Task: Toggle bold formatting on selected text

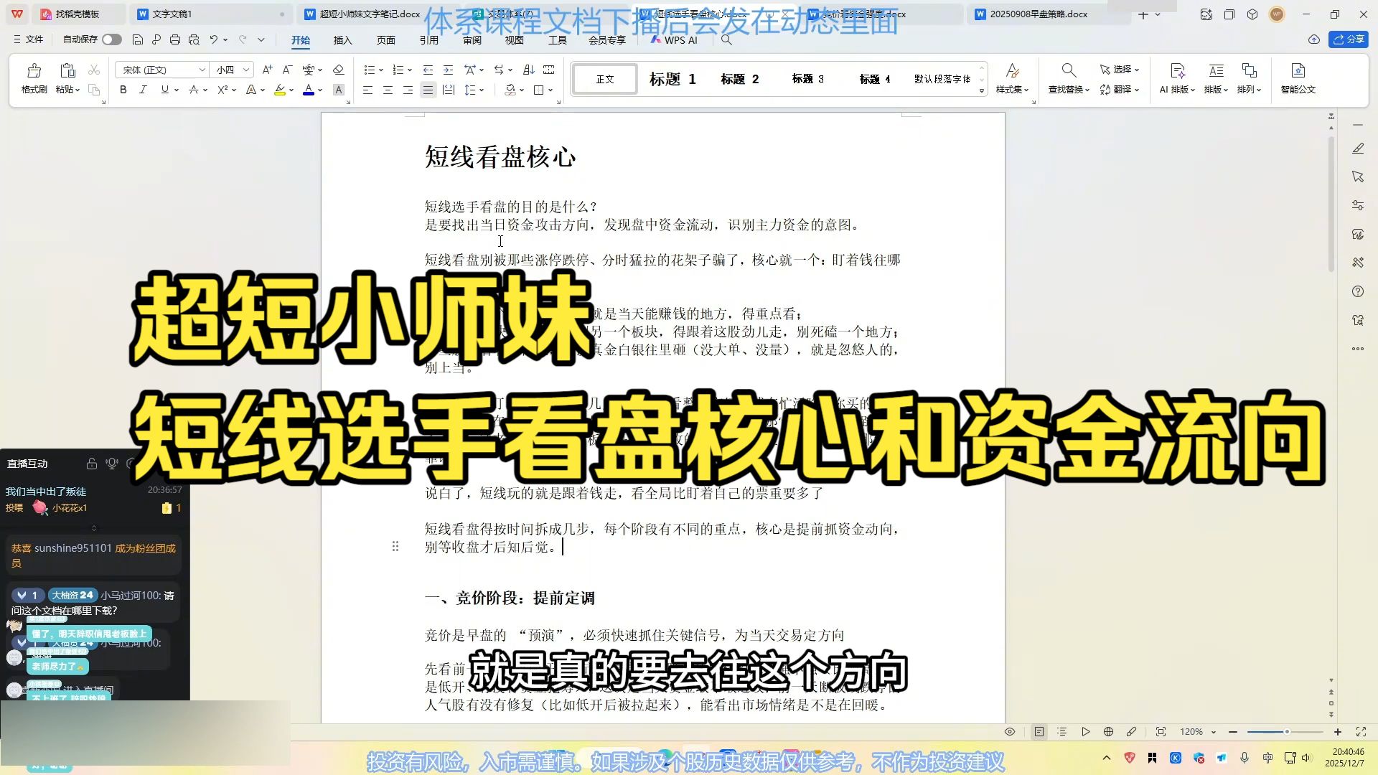Action: [122, 90]
